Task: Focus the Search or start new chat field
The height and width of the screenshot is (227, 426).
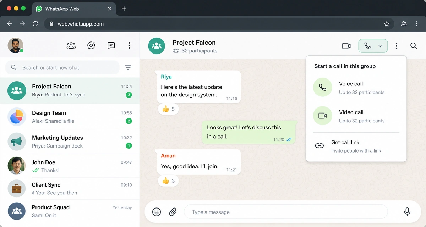Action: 62,67
